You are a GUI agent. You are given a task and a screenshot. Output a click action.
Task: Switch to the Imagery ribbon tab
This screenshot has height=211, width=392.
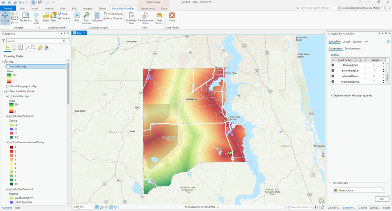(88, 8)
